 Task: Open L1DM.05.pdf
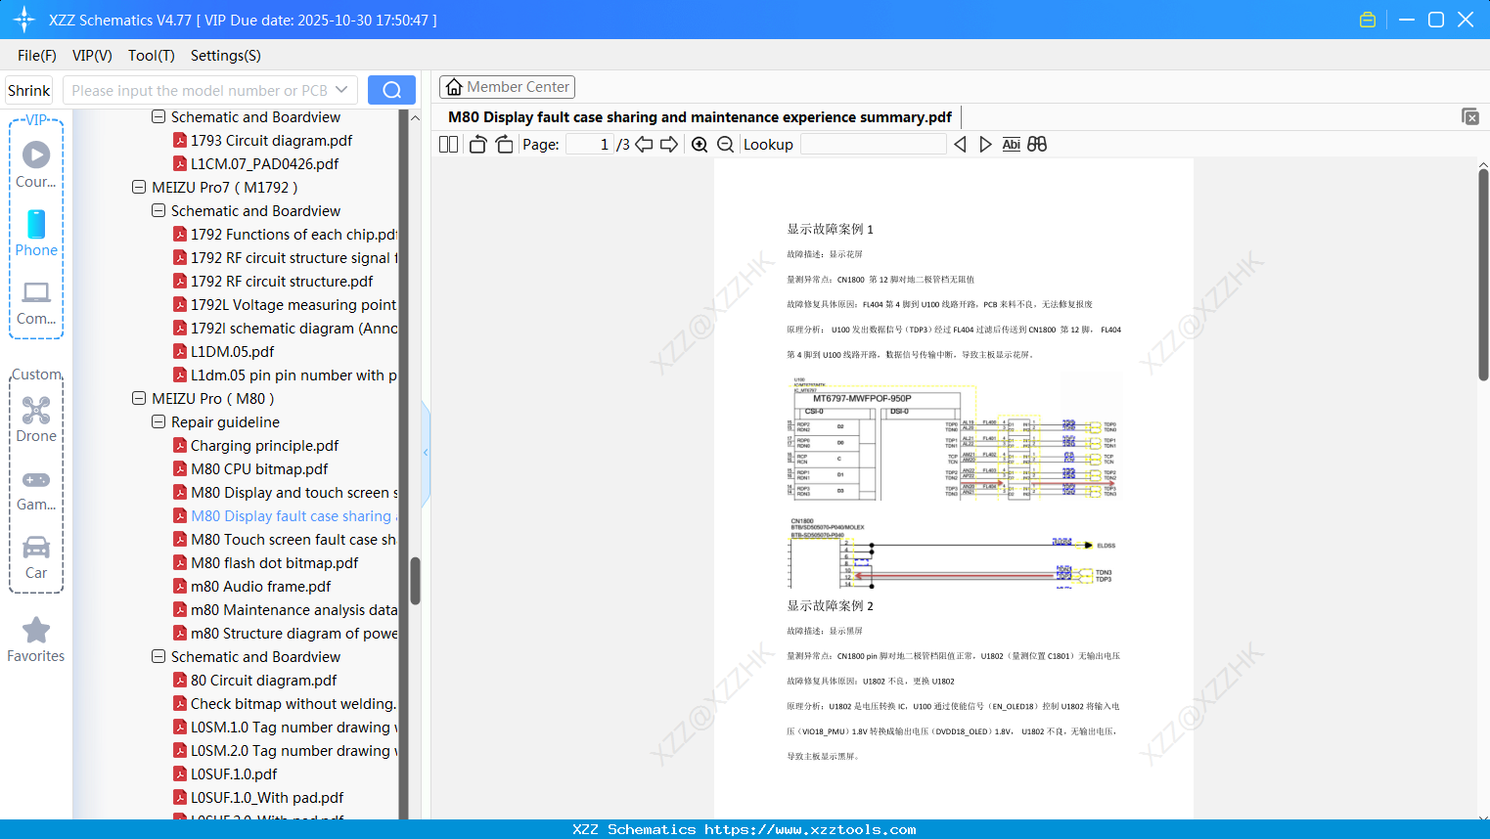(x=232, y=352)
